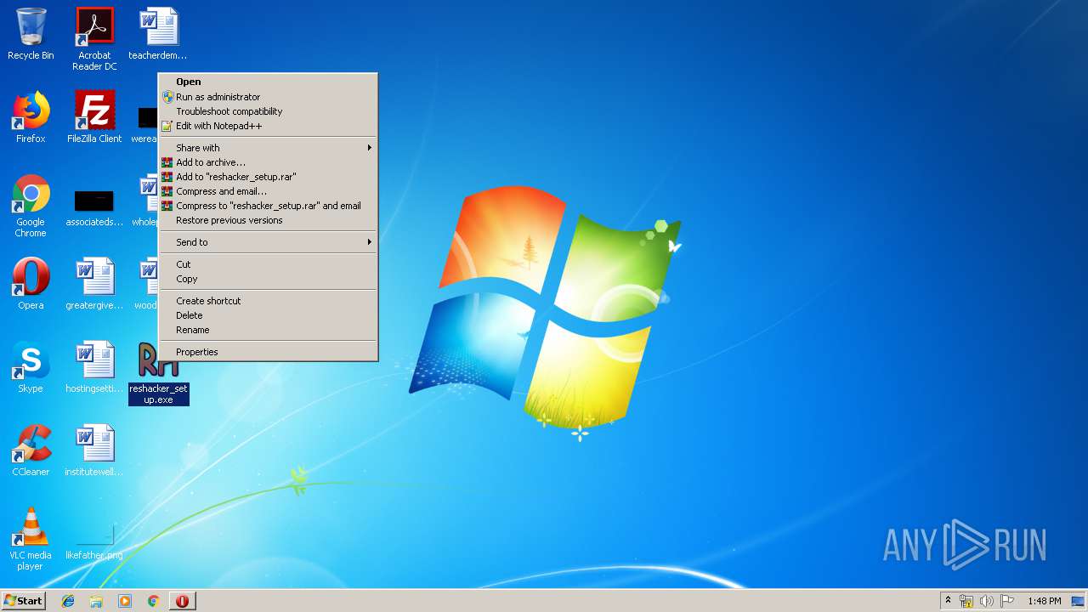Image resolution: width=1088 pixels, height=612 pixels.
Task: Click the Show desktop button
Action: (1078, 601)
